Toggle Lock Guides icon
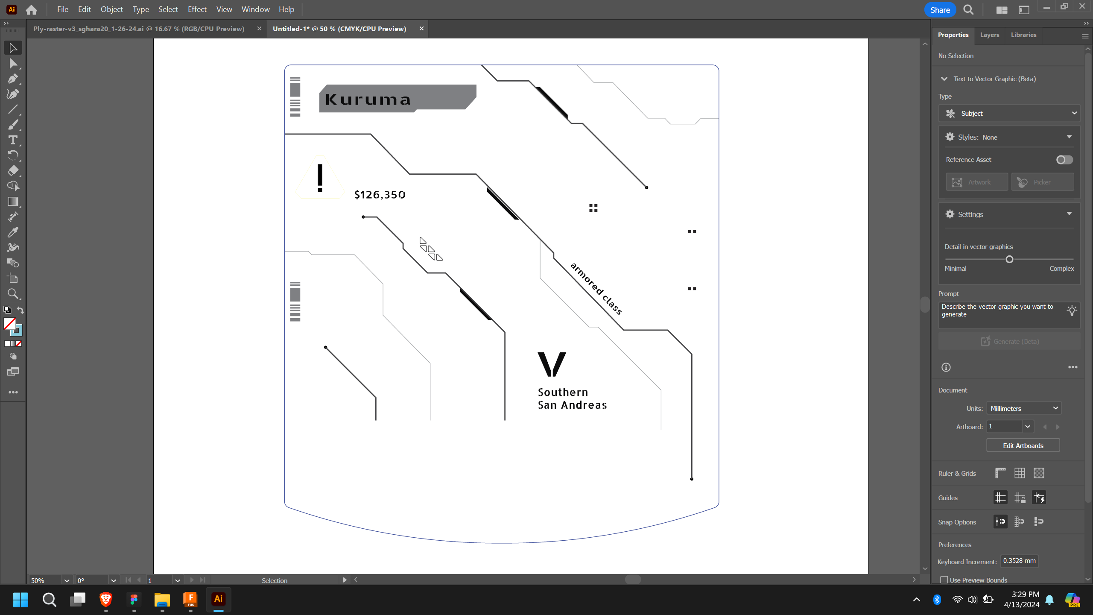 click(x=1020, y=498)
